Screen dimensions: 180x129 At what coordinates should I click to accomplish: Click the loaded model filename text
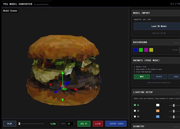tap(159, 33)
